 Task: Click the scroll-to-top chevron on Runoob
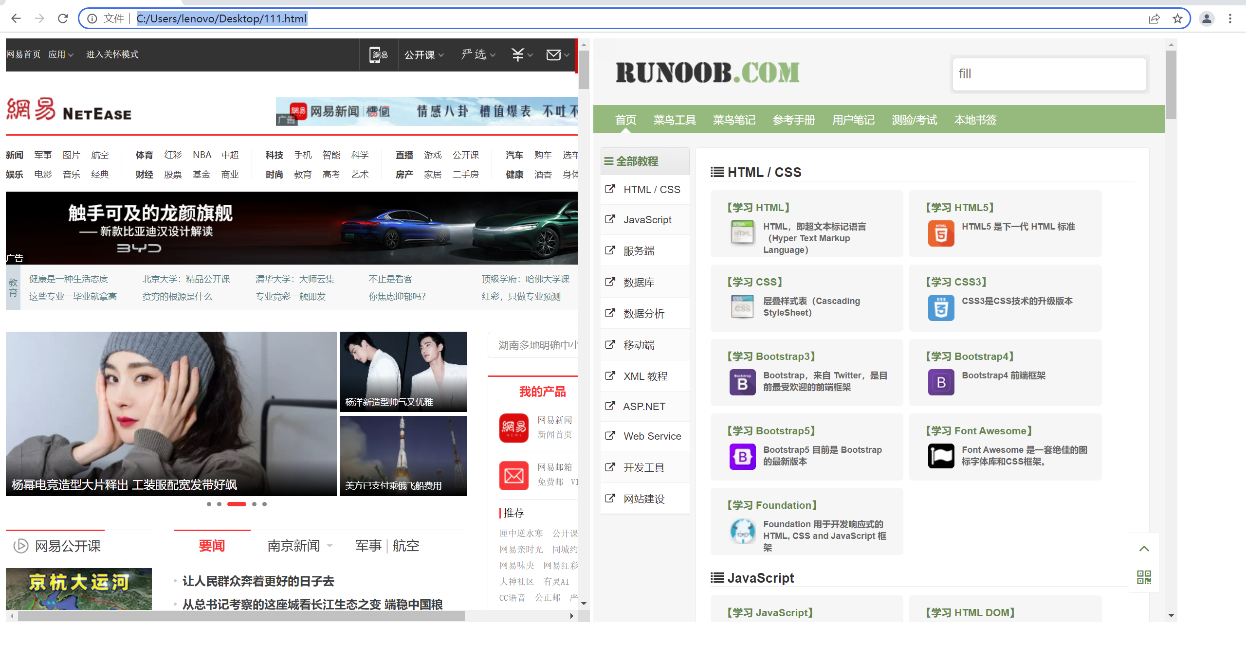point(1144,549)
